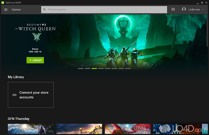This screenshot has width=209, height=135.
Task: Jump to second carousel slide indicator
Action: (x=88, y=69)
